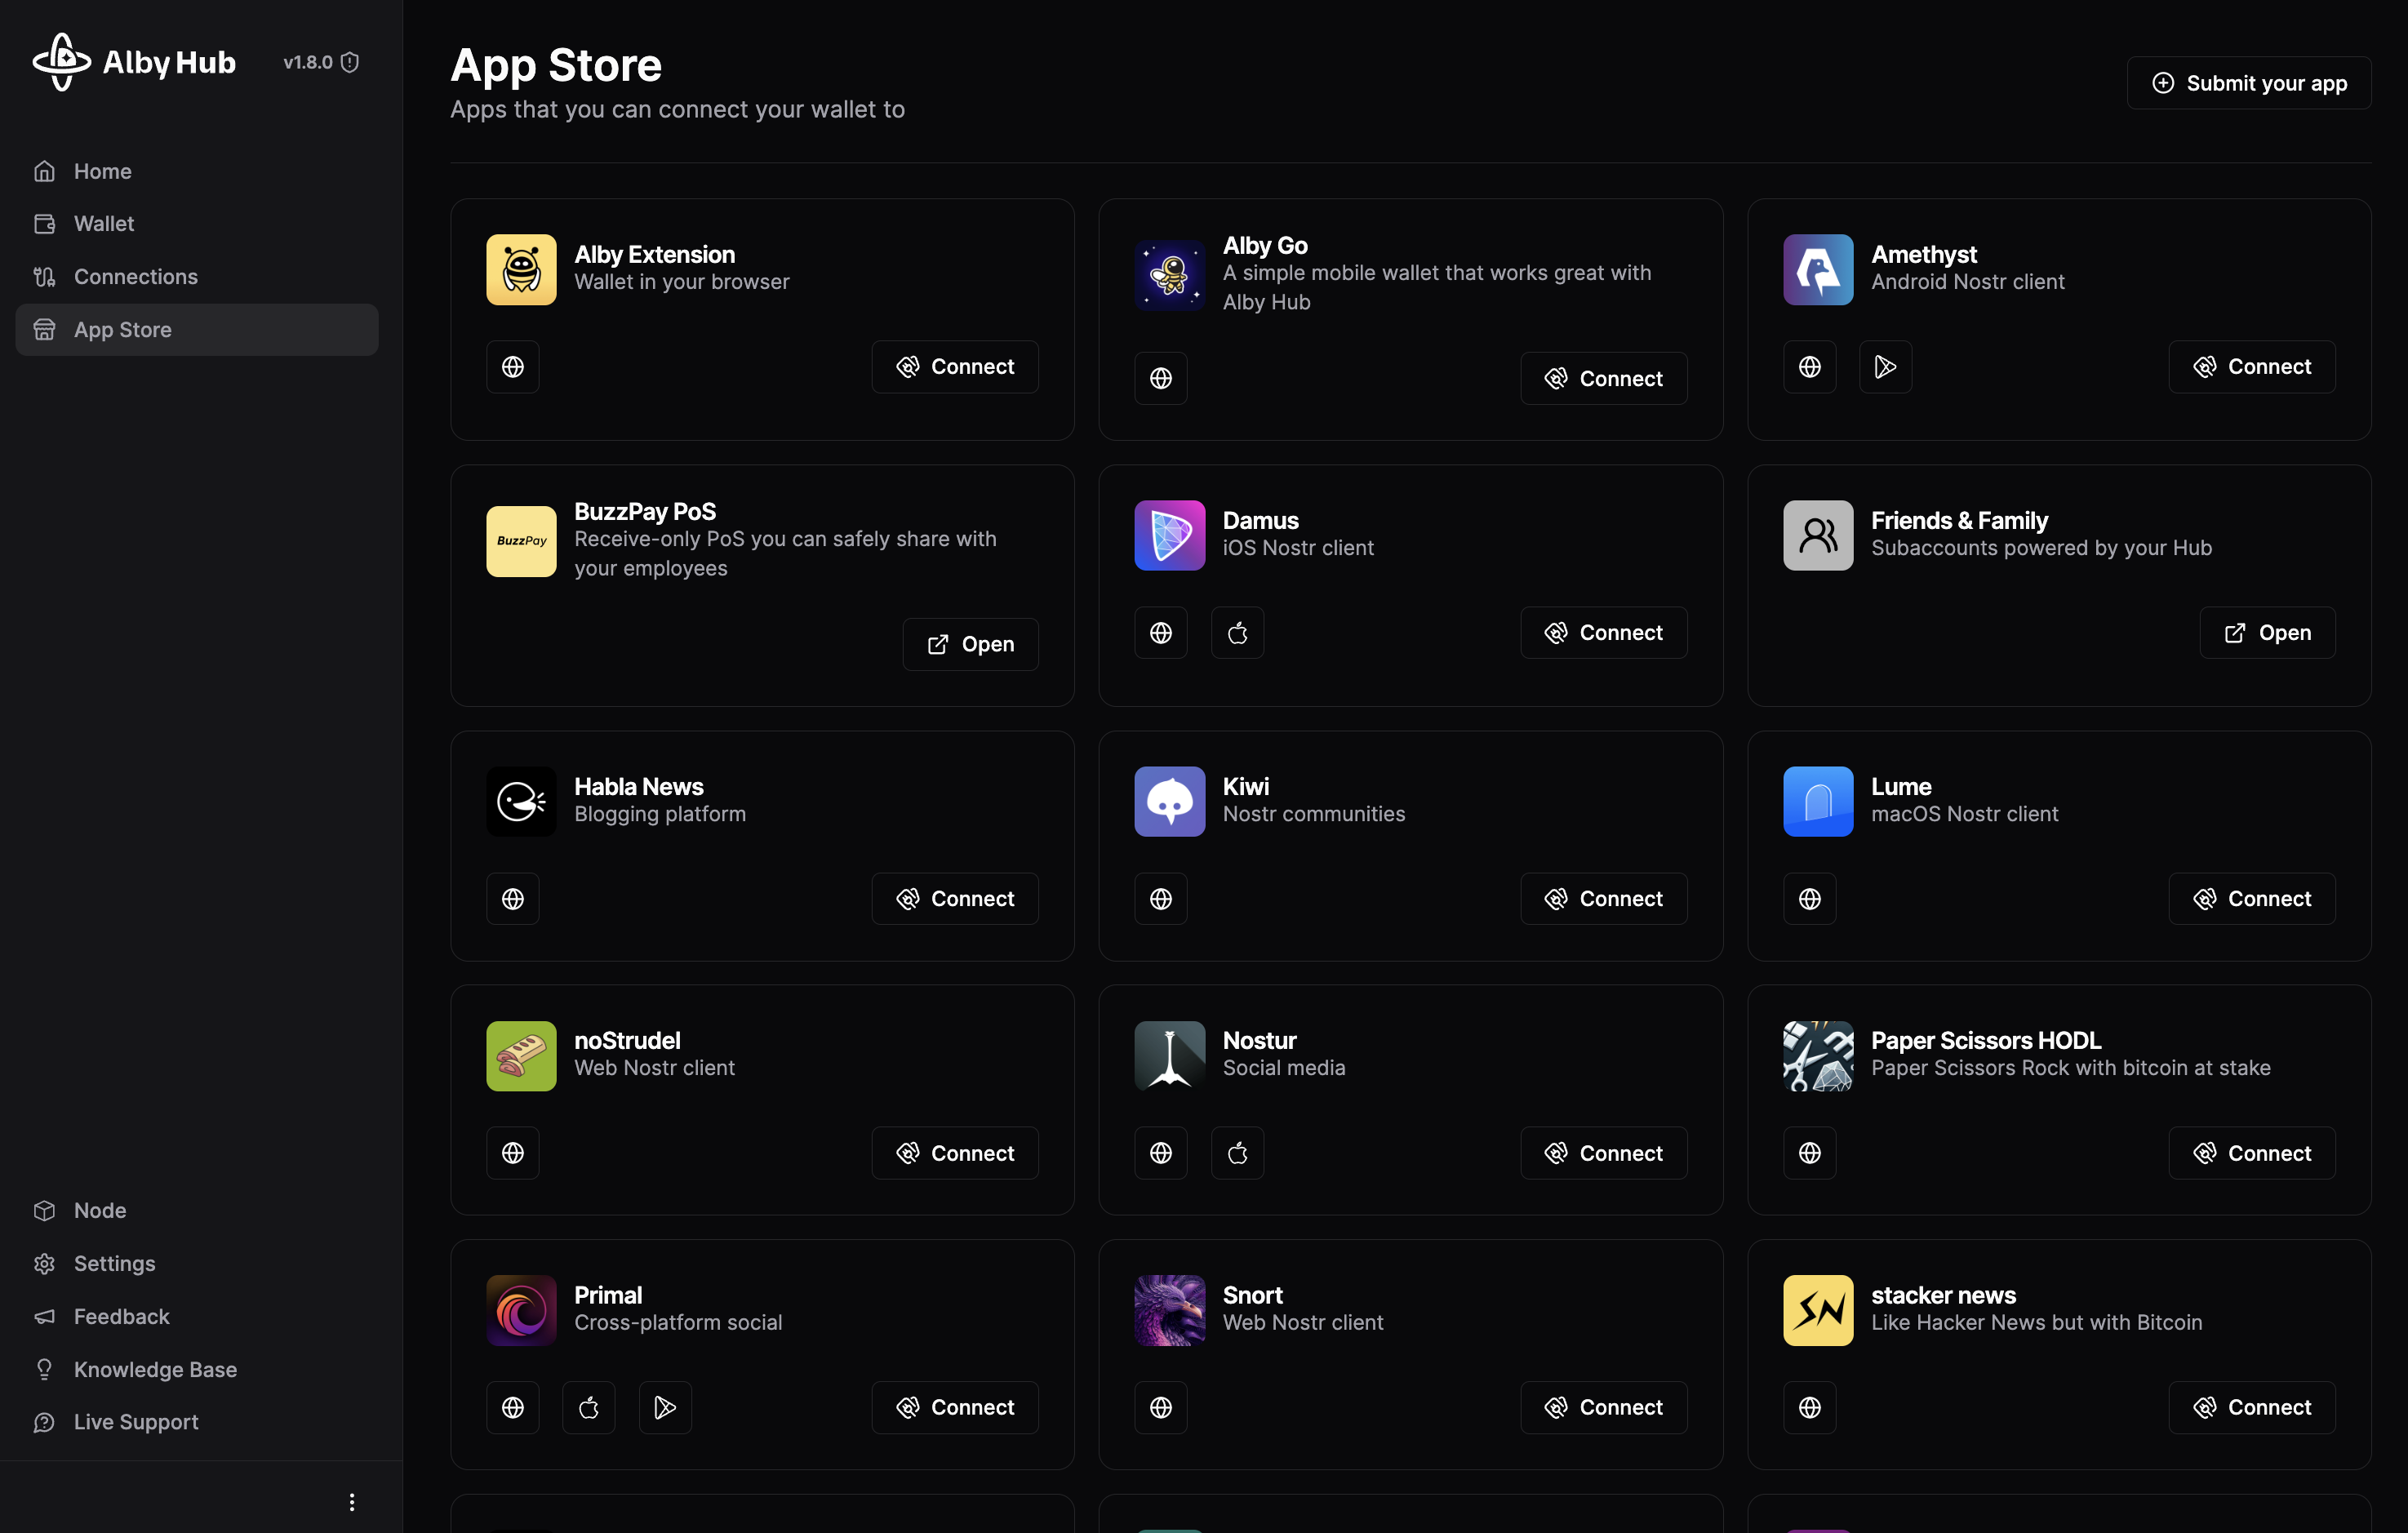
Task: Connect the Alby Go app
Action: (x=1603, y=378)
